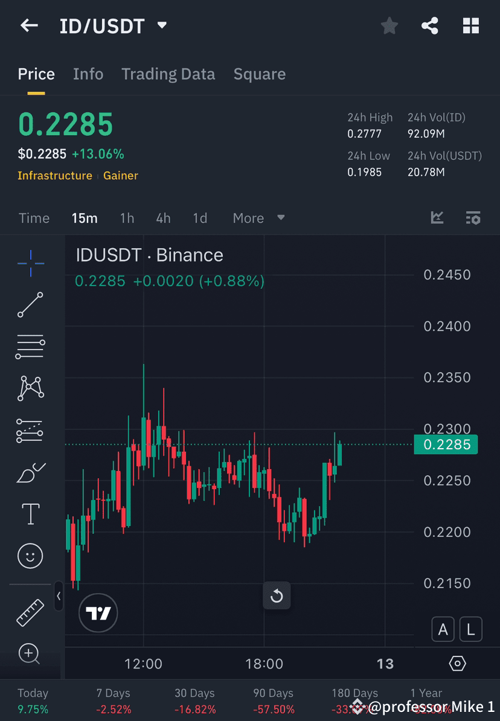Select the ruler measure tool
This screenshot has width=500, height=721.
coord(30,612)
